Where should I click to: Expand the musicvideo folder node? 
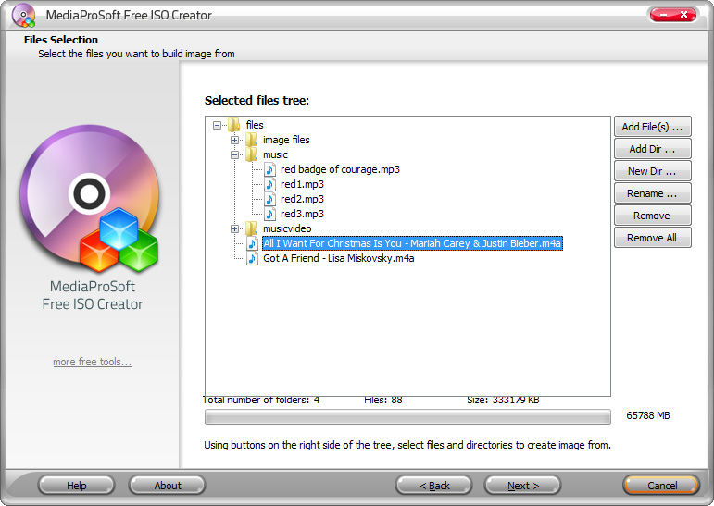(x=234, y=228)
